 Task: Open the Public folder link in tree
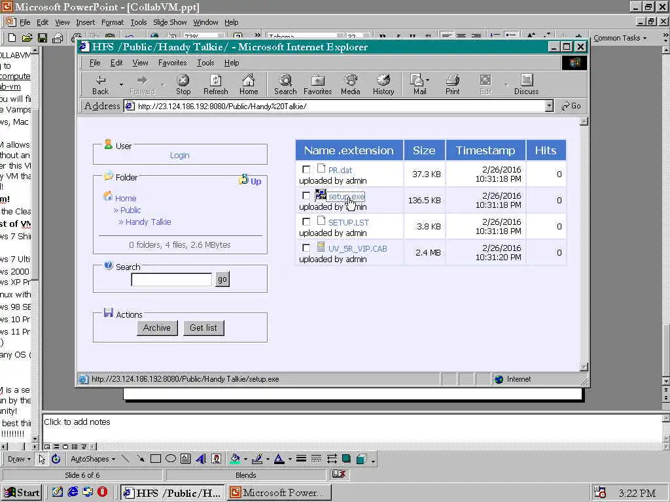click(x=130, y=210)
